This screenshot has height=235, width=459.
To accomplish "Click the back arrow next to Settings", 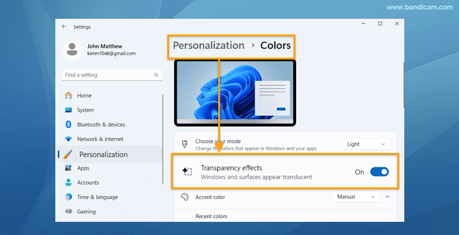I will [64, 26].
